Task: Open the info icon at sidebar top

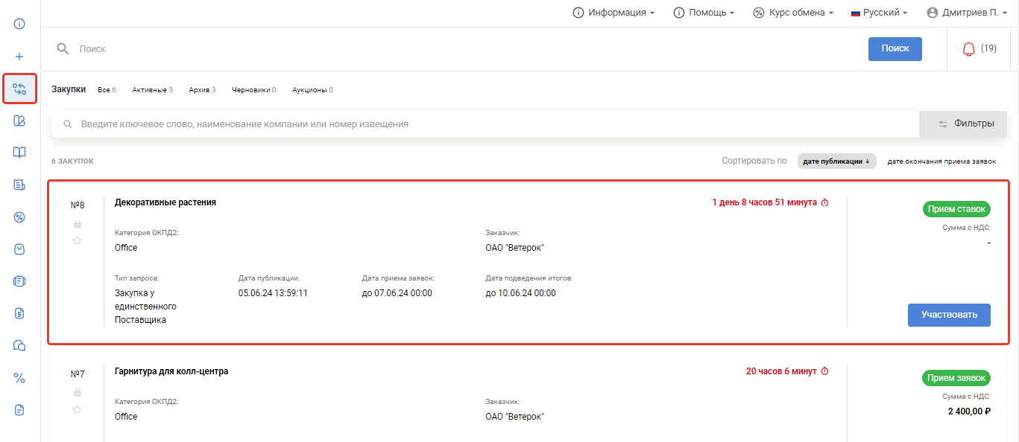Action: click(x=19, y=24)
